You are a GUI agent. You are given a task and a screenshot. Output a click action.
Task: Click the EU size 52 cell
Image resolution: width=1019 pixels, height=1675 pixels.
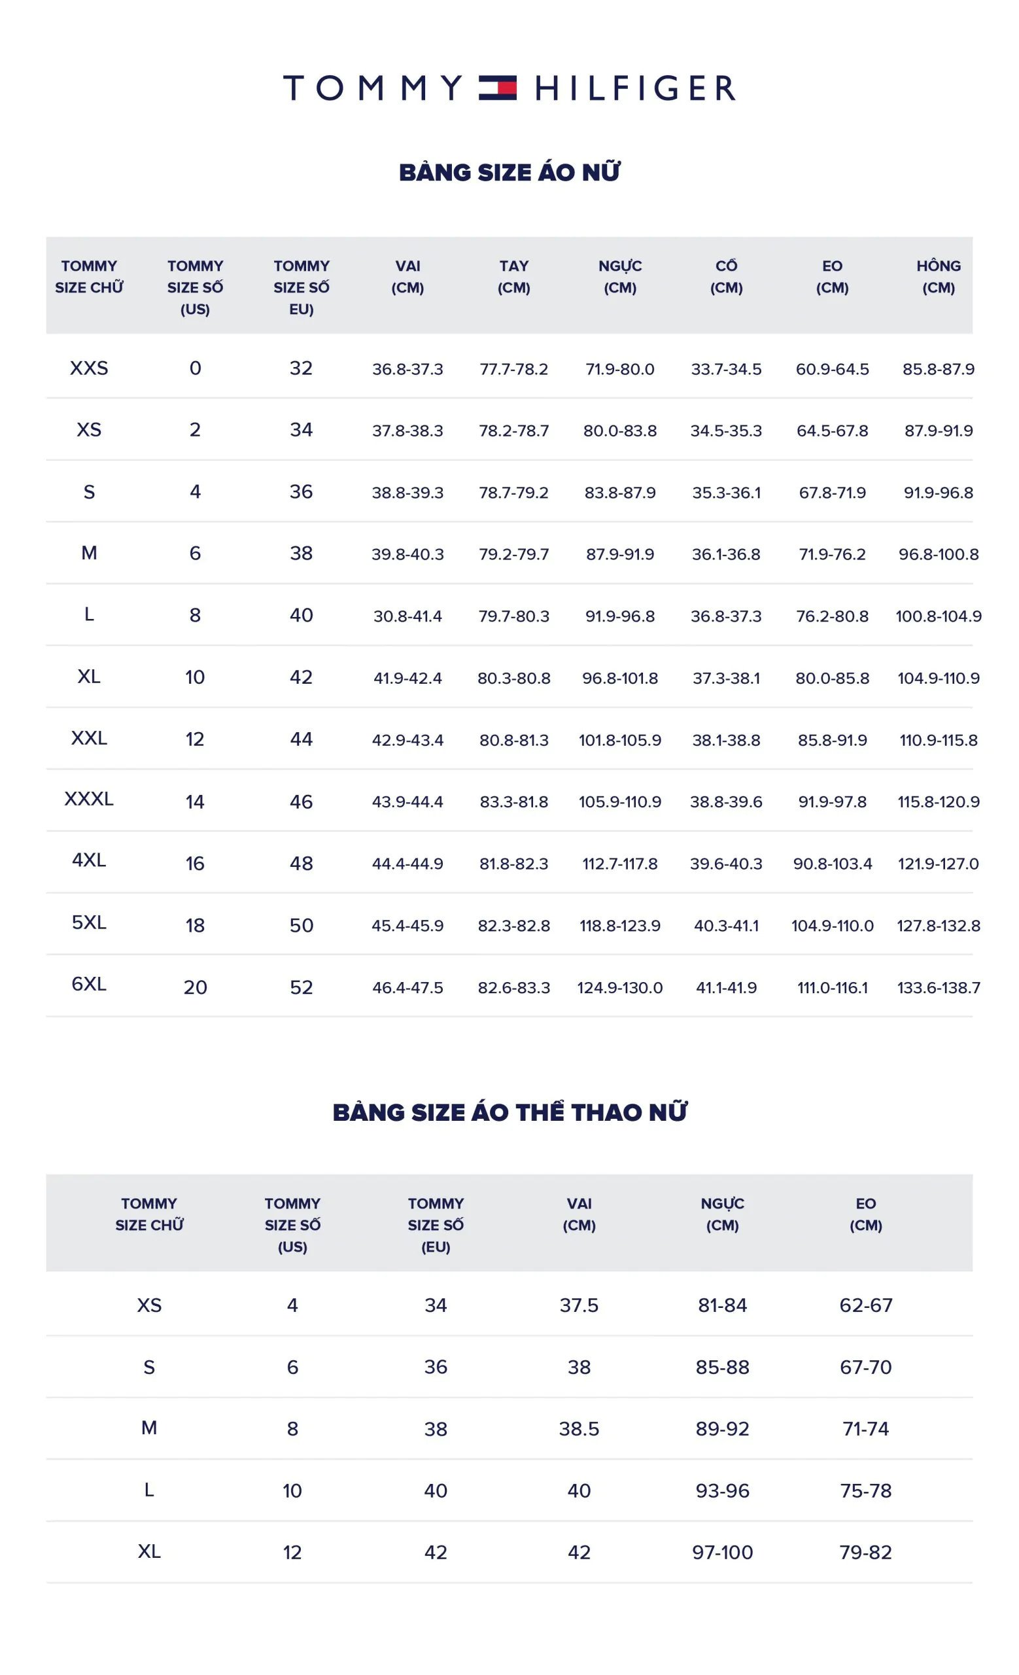[301, 987]
